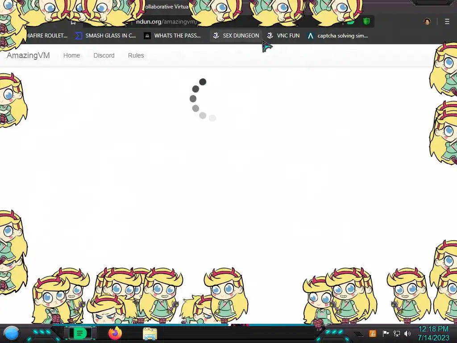
Task: Click the profile avatar icon in browser toolbar
Action: pos(427,21)
